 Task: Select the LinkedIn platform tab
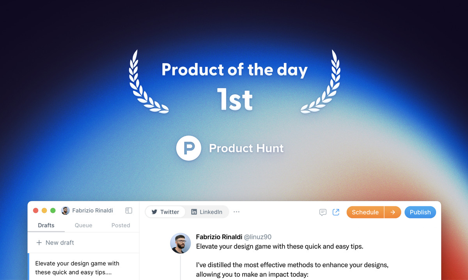(x=207, y=212)
